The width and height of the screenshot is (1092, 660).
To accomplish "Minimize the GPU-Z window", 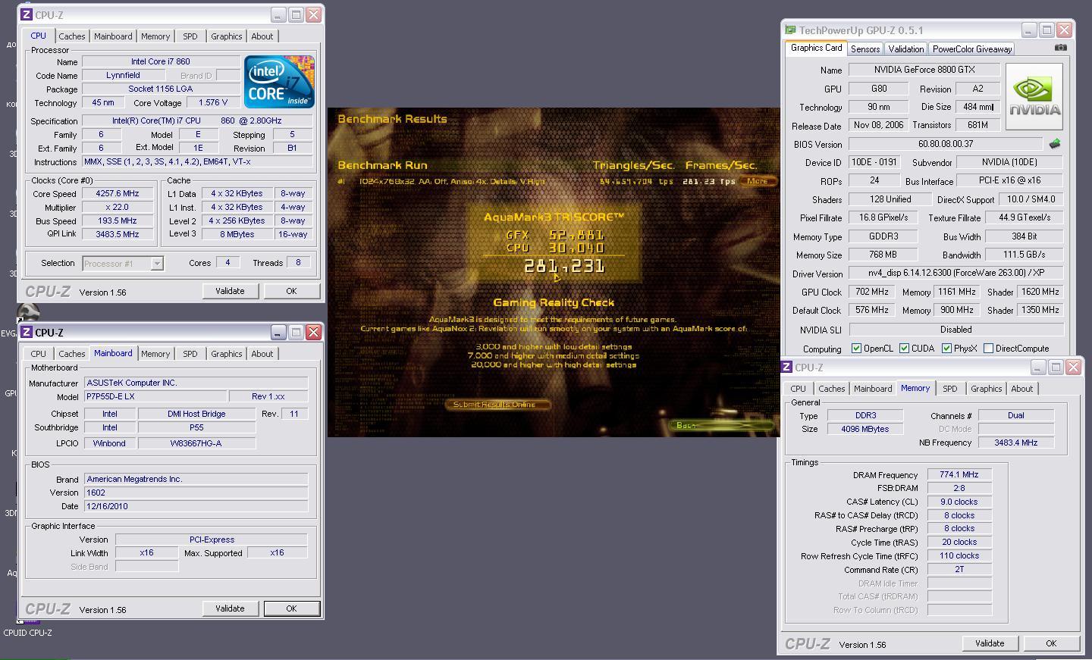I will [x=1028, y=30].
